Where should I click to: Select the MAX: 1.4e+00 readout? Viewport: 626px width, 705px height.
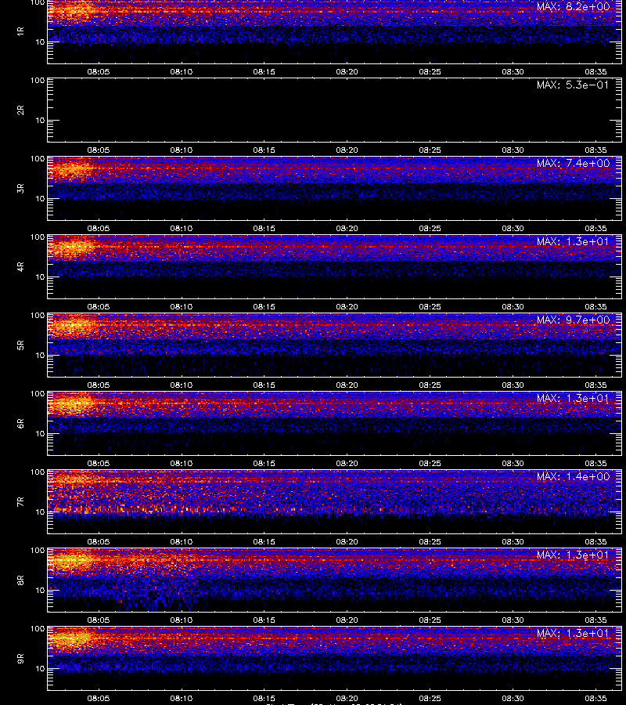(573, 476)
